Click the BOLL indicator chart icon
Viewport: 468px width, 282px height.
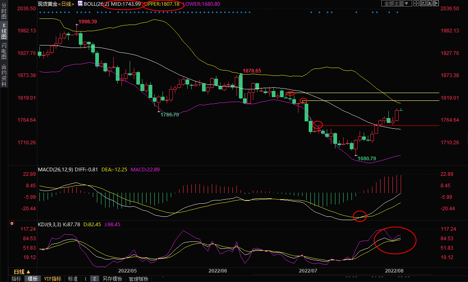point(80,4)
